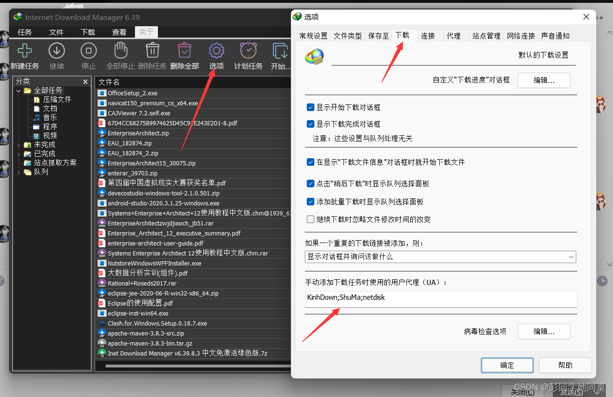613x397 pixels.
Task: Toggle 添加批量下载时显示队列选择面板 checkbox
Action: (x=311, y=202)
